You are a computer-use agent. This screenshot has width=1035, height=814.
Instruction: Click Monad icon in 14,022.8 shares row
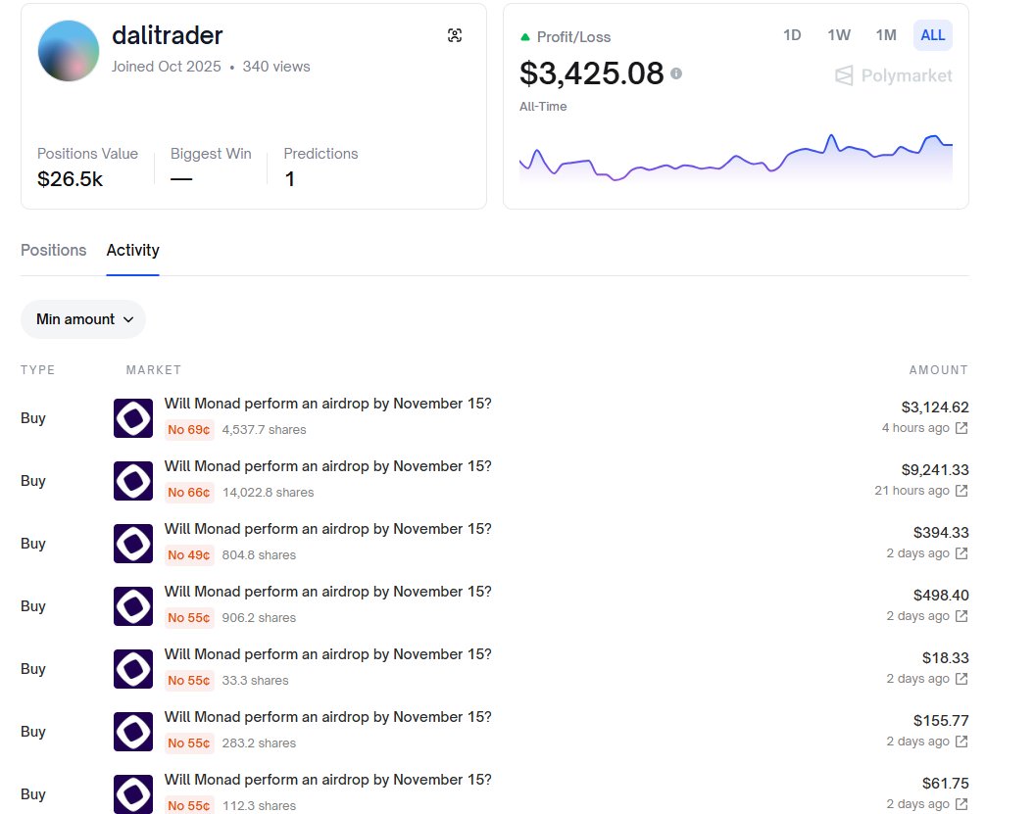pyautogui.click(x=133, y=481)
